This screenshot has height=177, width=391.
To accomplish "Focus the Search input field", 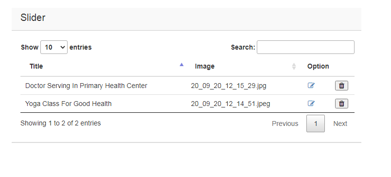I will click(305, 47).
